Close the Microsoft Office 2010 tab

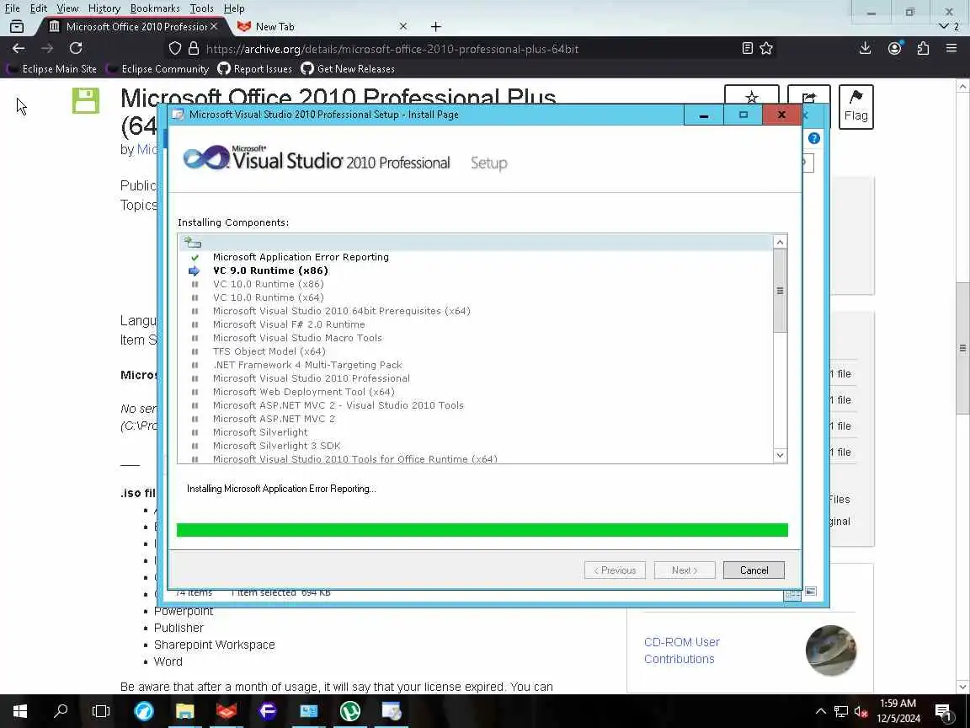click(213, 26)
